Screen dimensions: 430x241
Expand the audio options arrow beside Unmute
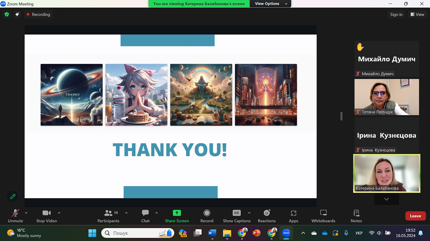(x=26, y=213)
